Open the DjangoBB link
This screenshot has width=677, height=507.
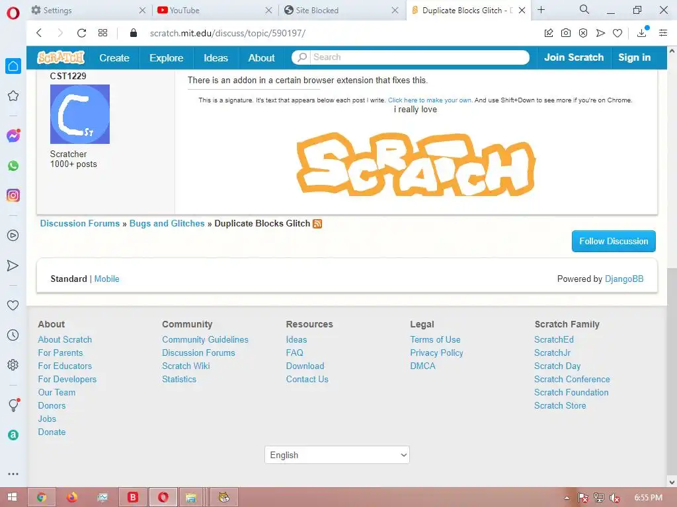pyautogui.click(x=624, y=279)
